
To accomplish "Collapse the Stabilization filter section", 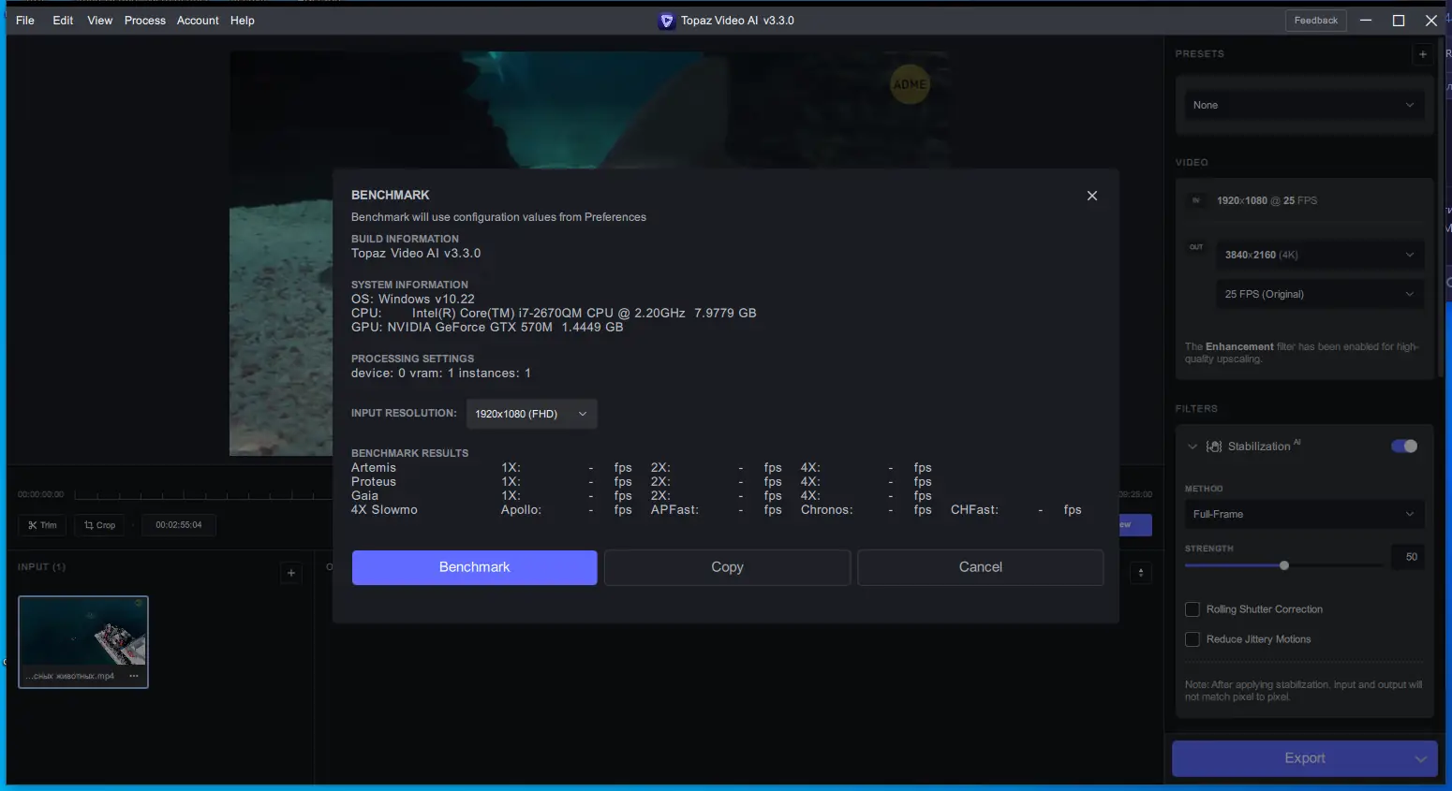I will click(1193, 447).
